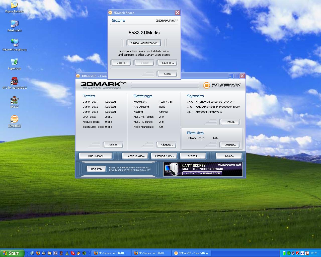
Task: Click the taskbar clock showing 12:01
Action: tap(314, 253)
